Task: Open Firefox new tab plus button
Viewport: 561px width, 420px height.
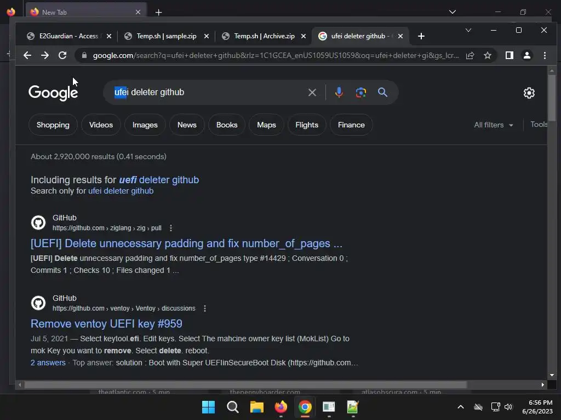Action: [158, 13]
